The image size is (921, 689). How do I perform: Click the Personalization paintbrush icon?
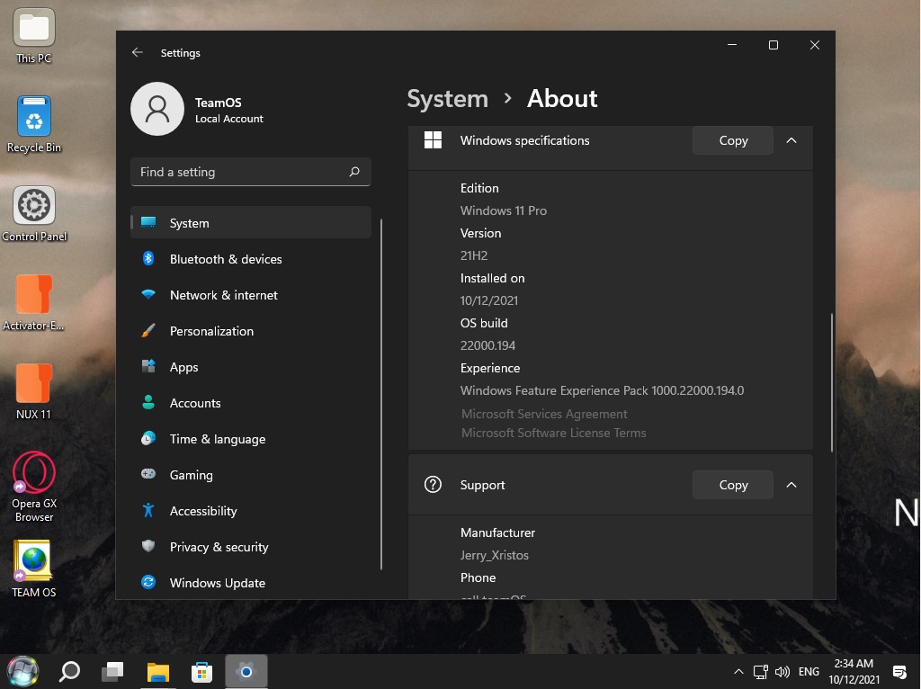(148, 330)
